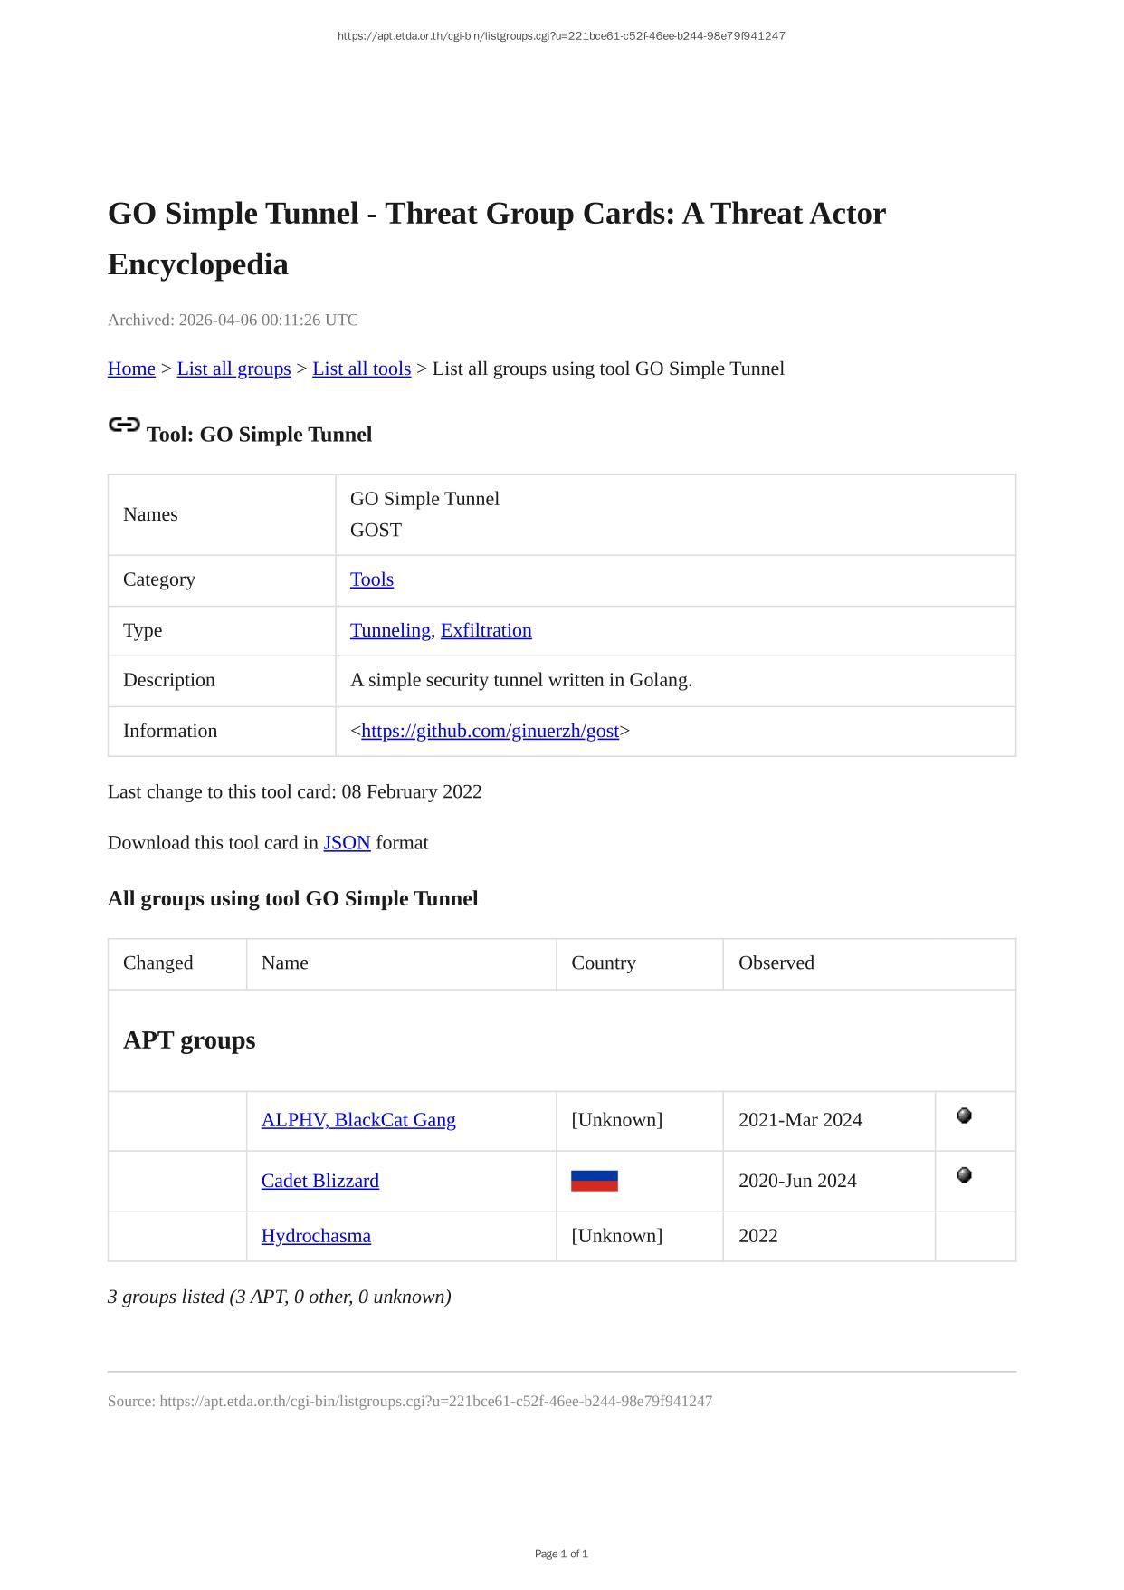Open the ALPHV, BlackCat Gang group
The image size is (1124, 1590).
(x=358, y=1120)
